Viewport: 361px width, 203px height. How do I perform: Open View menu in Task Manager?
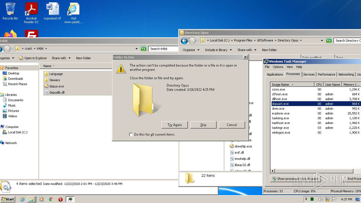tap(290, 67)
